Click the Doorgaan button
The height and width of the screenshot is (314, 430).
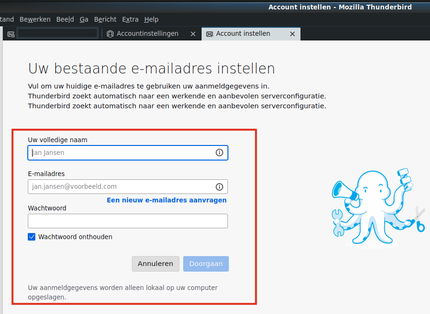[x=206, y=264]
